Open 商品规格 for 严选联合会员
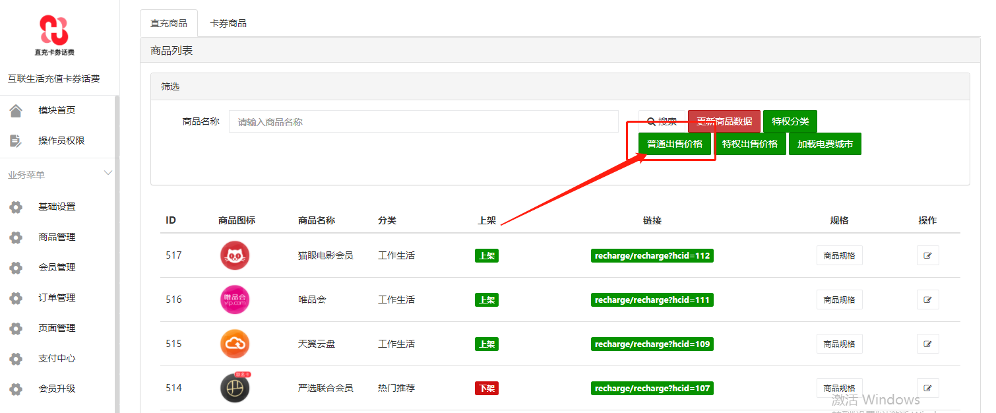 click(x=839, y=388)
